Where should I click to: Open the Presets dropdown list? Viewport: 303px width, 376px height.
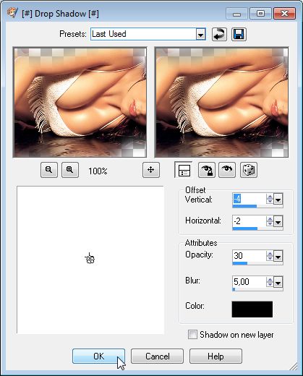tap(200, 34)
